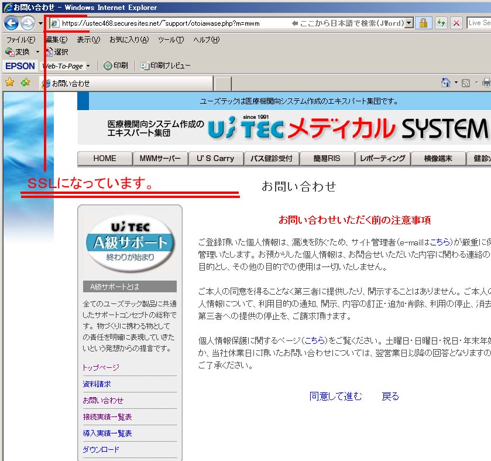Click the 導入実績一覧表 sidebar link
The width and height of the screenshot is (491, 461).
click(107, 433)
